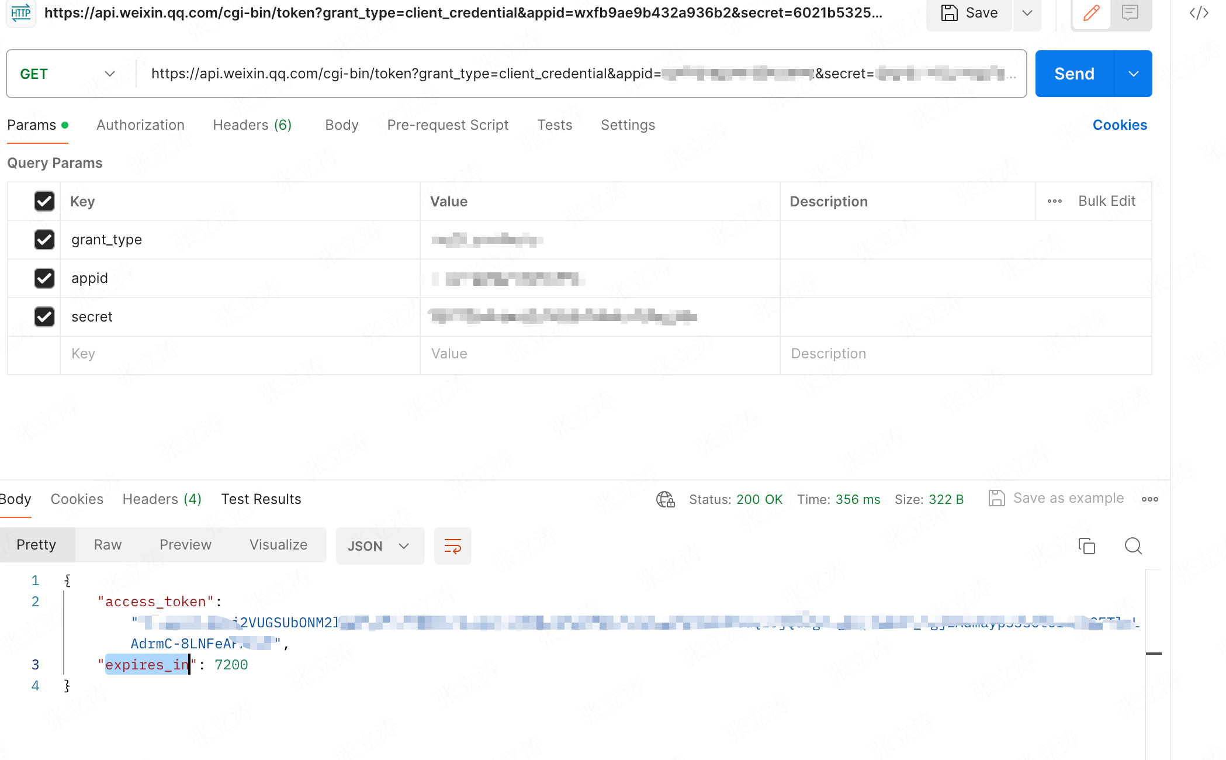Screen dimensions: 1226x760
Task: Expand the Send button arrow dropdown
Action: 1133,74
